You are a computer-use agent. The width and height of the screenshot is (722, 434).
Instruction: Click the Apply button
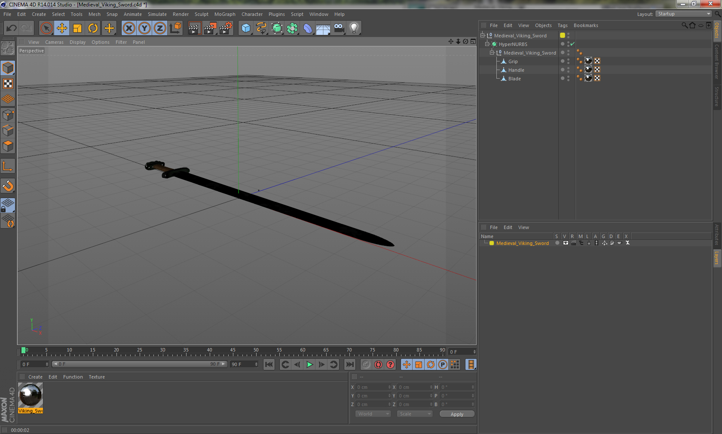[457, 414]
